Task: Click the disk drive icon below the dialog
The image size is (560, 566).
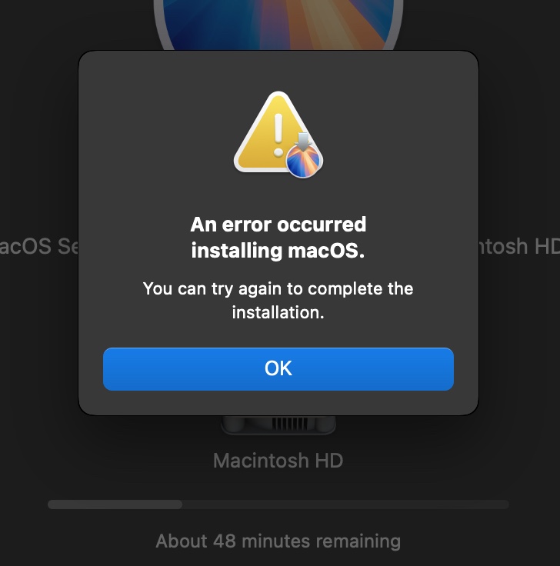Action: point(278,424)
